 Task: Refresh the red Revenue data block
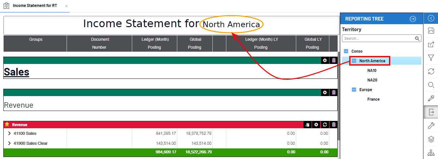click(325, 125)
